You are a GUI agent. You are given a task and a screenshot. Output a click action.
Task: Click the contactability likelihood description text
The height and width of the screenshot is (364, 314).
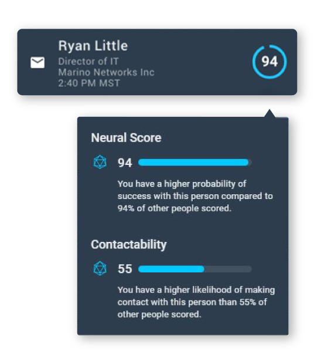(x=196, y=302)
